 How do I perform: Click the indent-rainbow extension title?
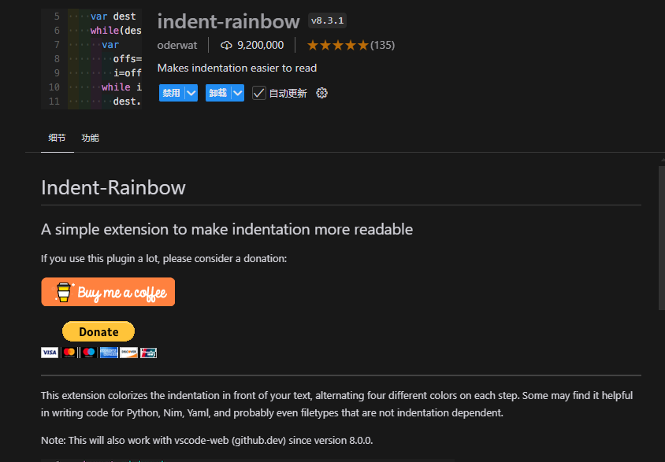point(228,21)
